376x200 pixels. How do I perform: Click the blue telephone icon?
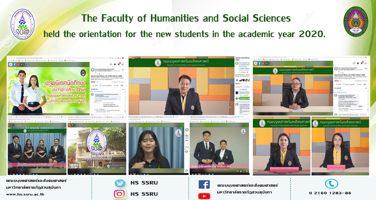click(x=331, y=183)
